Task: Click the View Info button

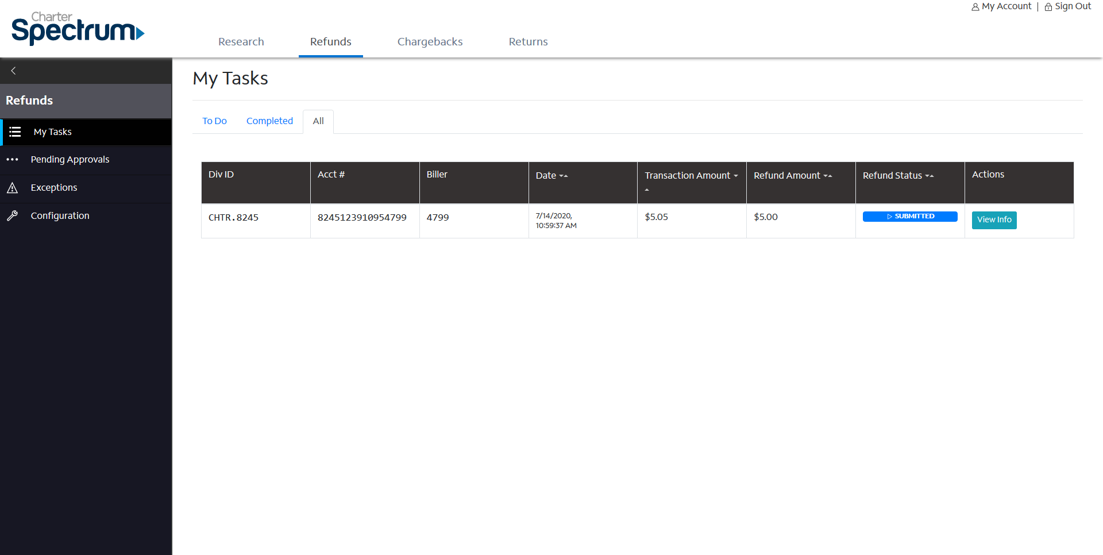Action: pos(994,220)
